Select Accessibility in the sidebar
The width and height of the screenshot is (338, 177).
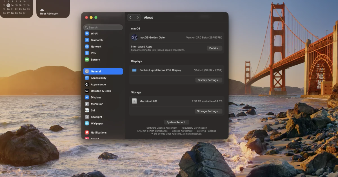[x=103, y=78]
